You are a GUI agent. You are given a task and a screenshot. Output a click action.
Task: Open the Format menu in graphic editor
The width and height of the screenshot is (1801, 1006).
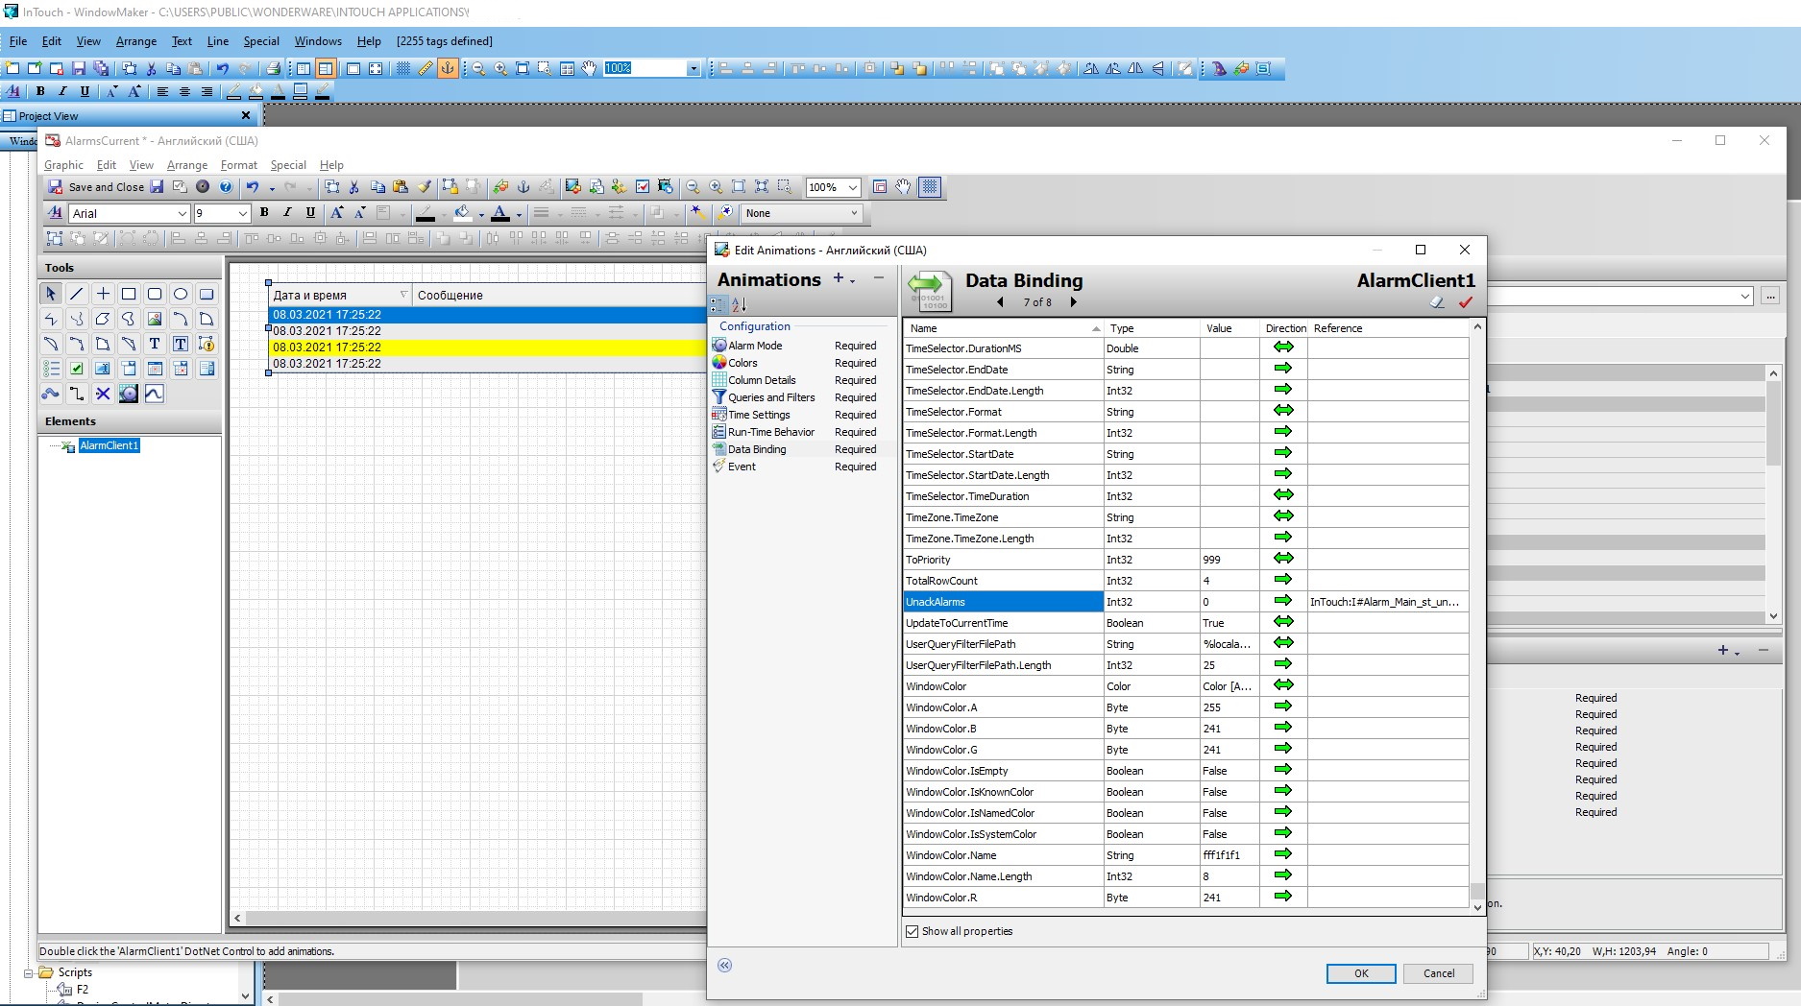(x=238, y=165)
